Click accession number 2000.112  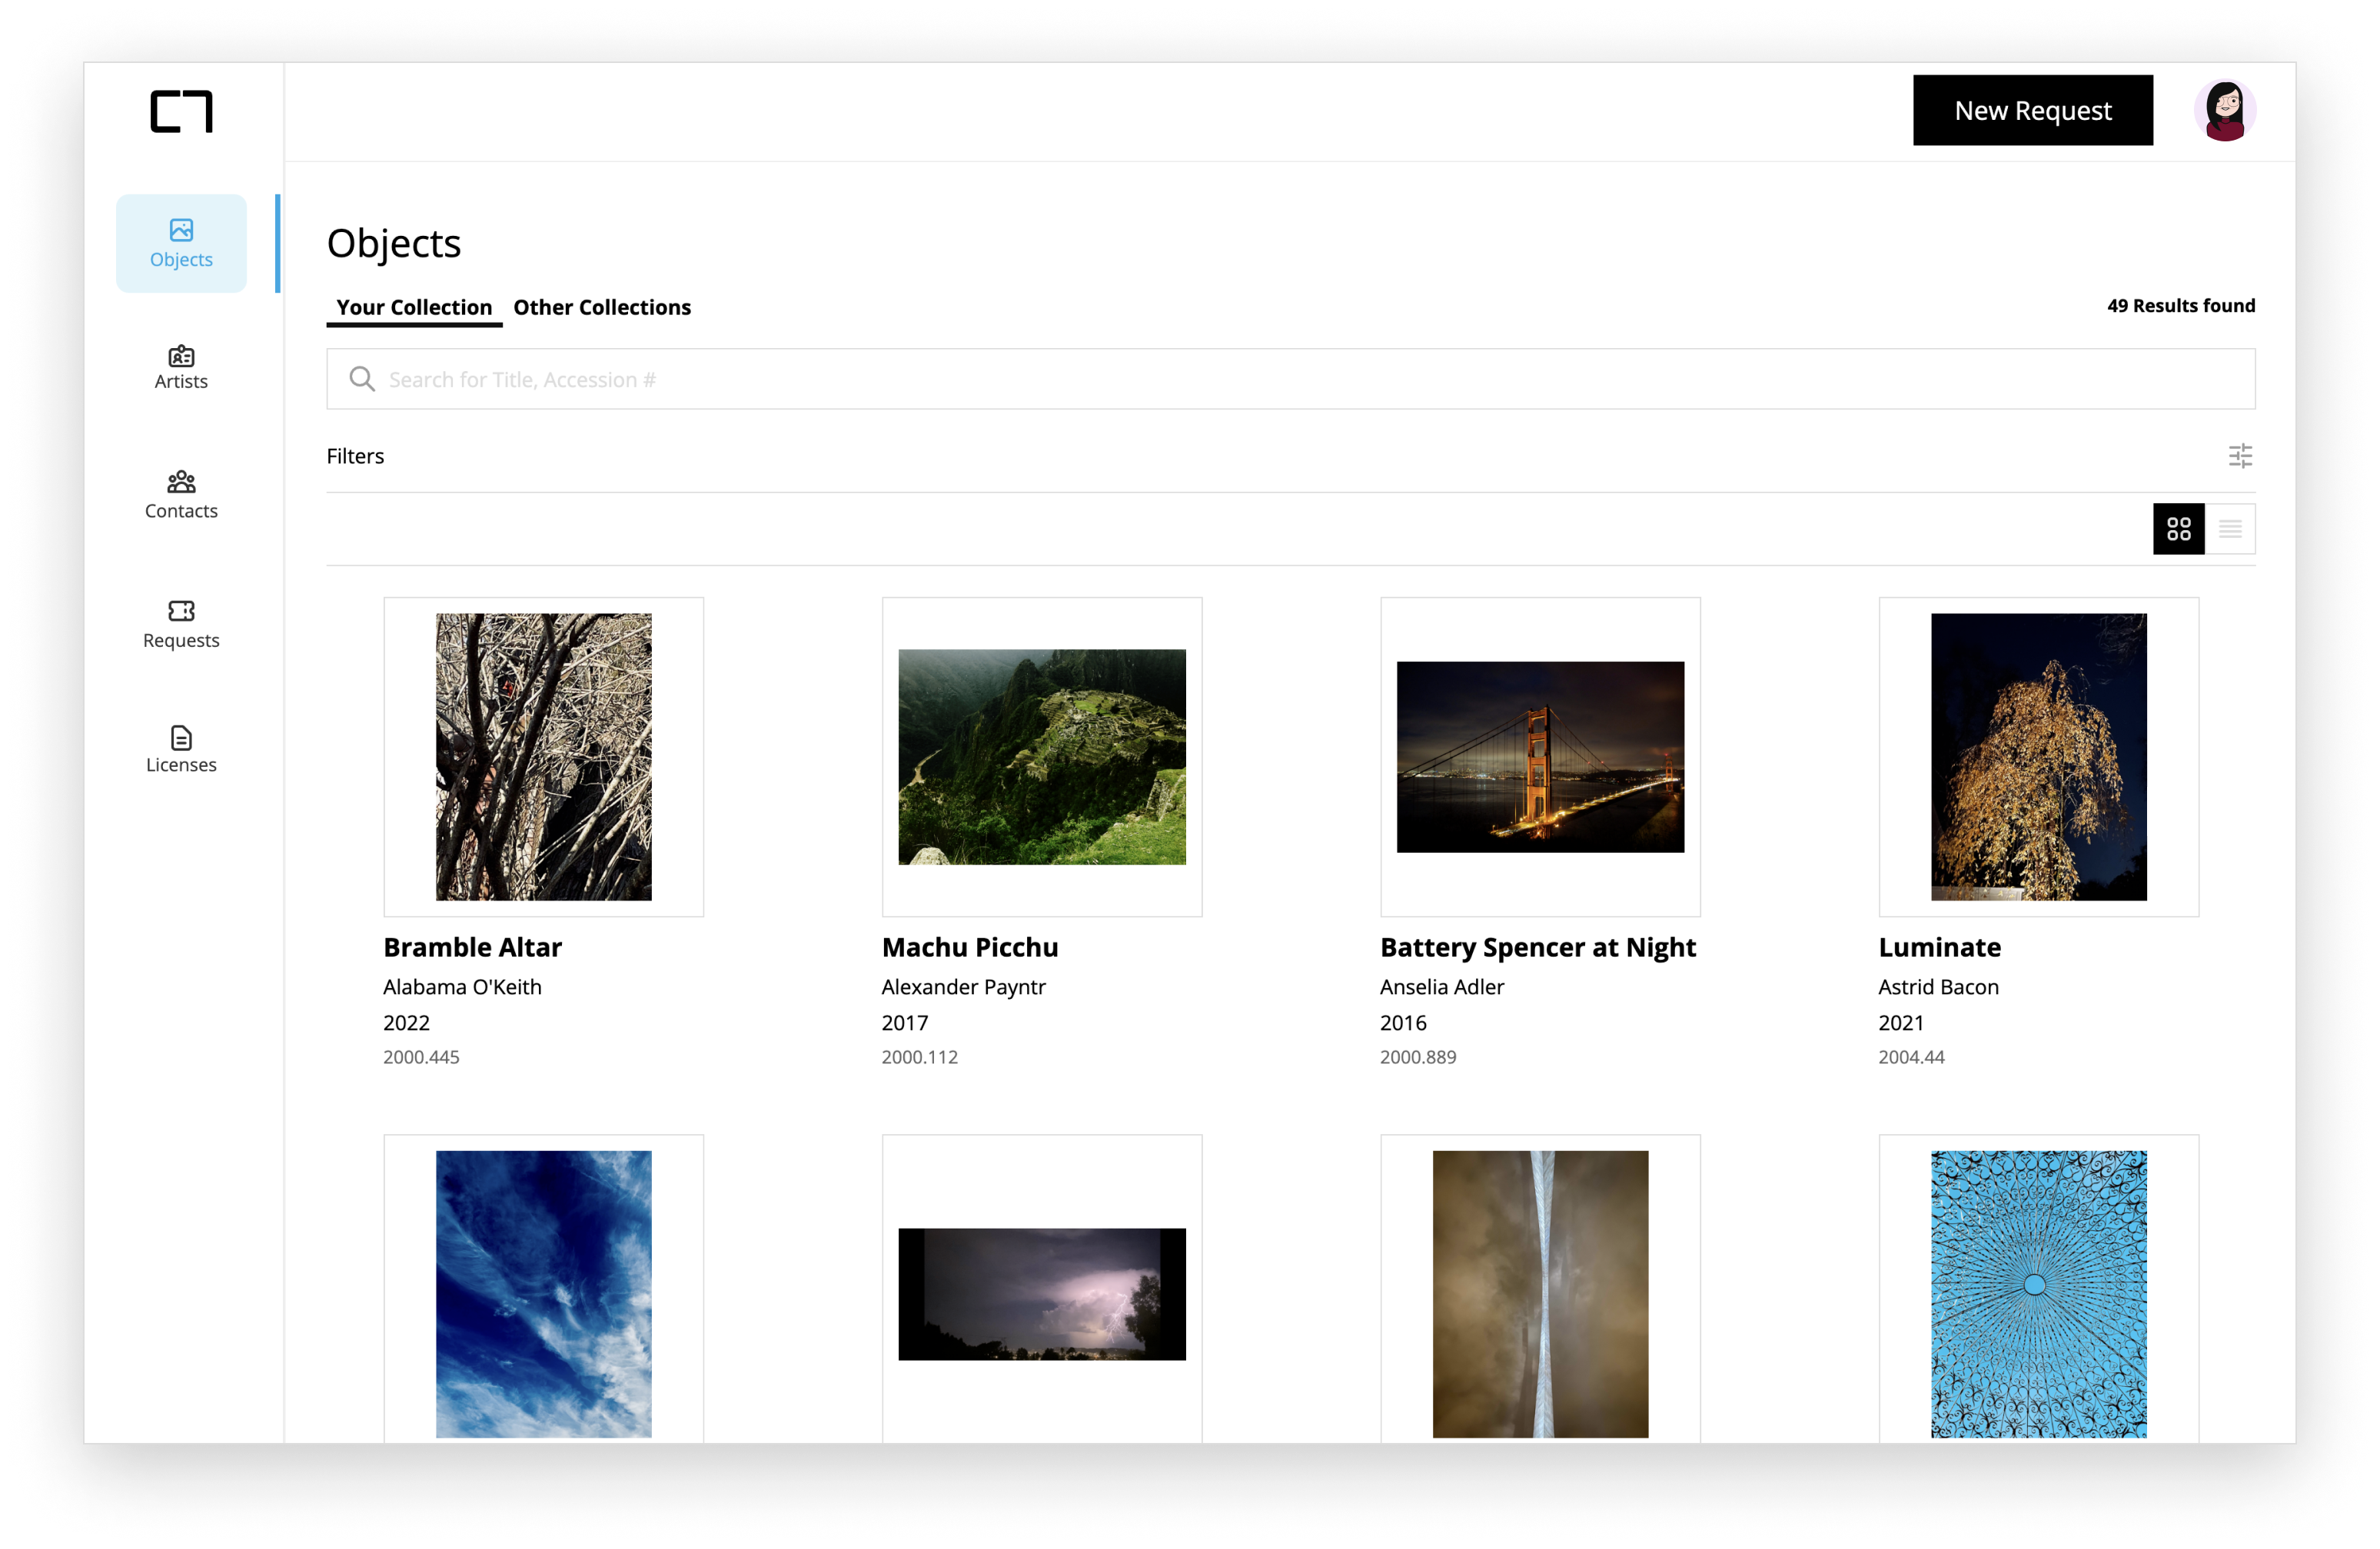[x=919, y=1056]
